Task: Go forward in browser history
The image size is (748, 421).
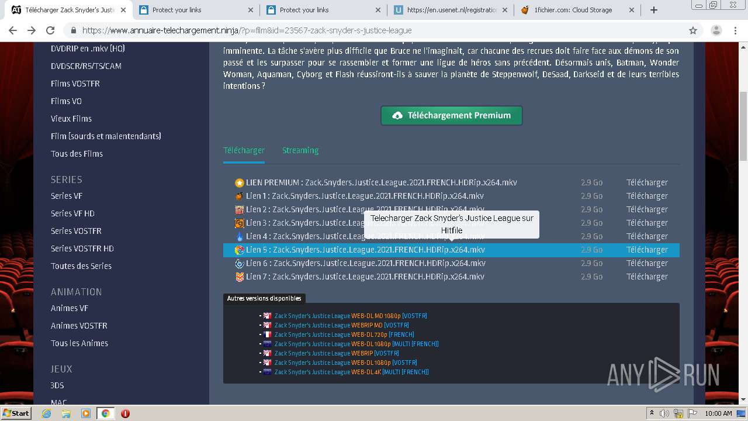Action: (x=32, y=30)
